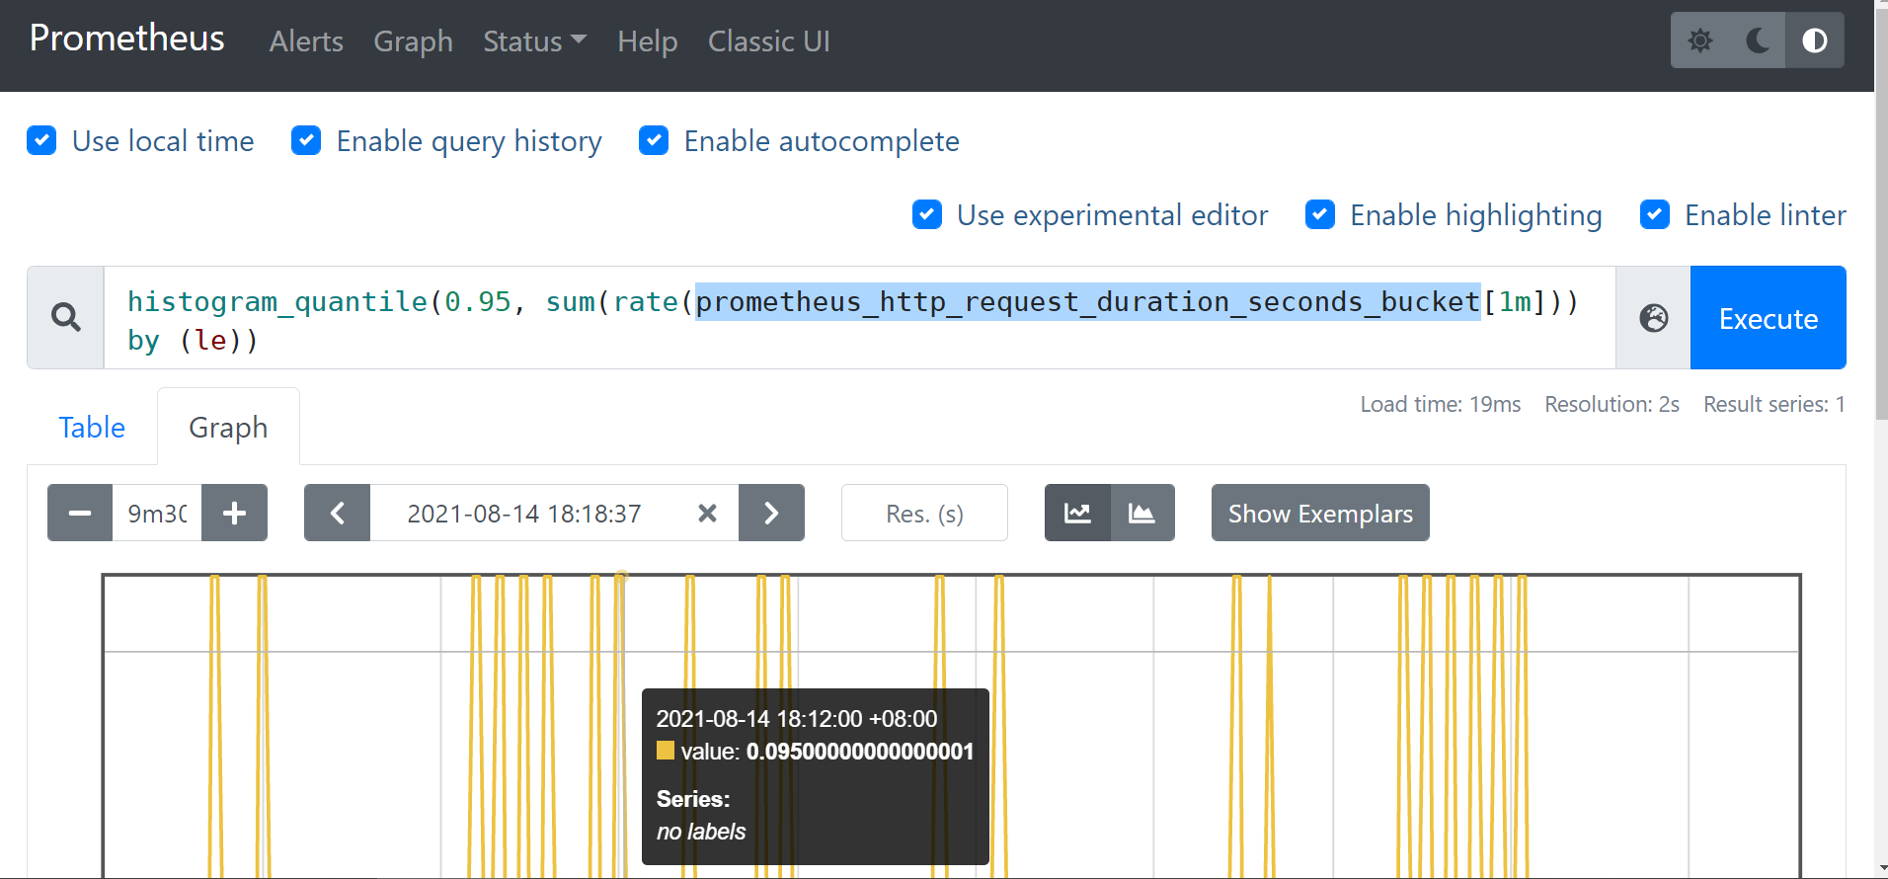Click the Resolution: 2s text
The height and width of the screenshot is (879, 1888).
(1612, 404)
